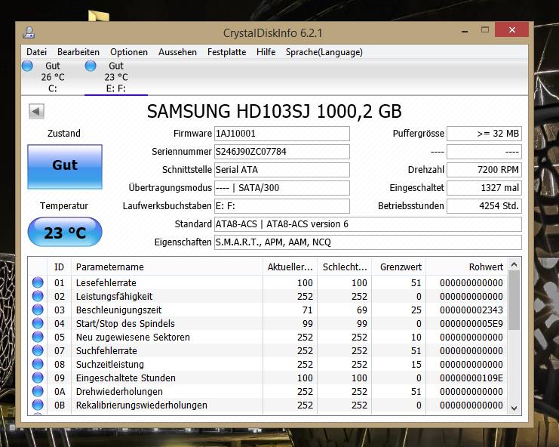Screen dimensions: 559x447
Task: Click the status orb of Suchzeitleistung row
Action: point(38,364)
